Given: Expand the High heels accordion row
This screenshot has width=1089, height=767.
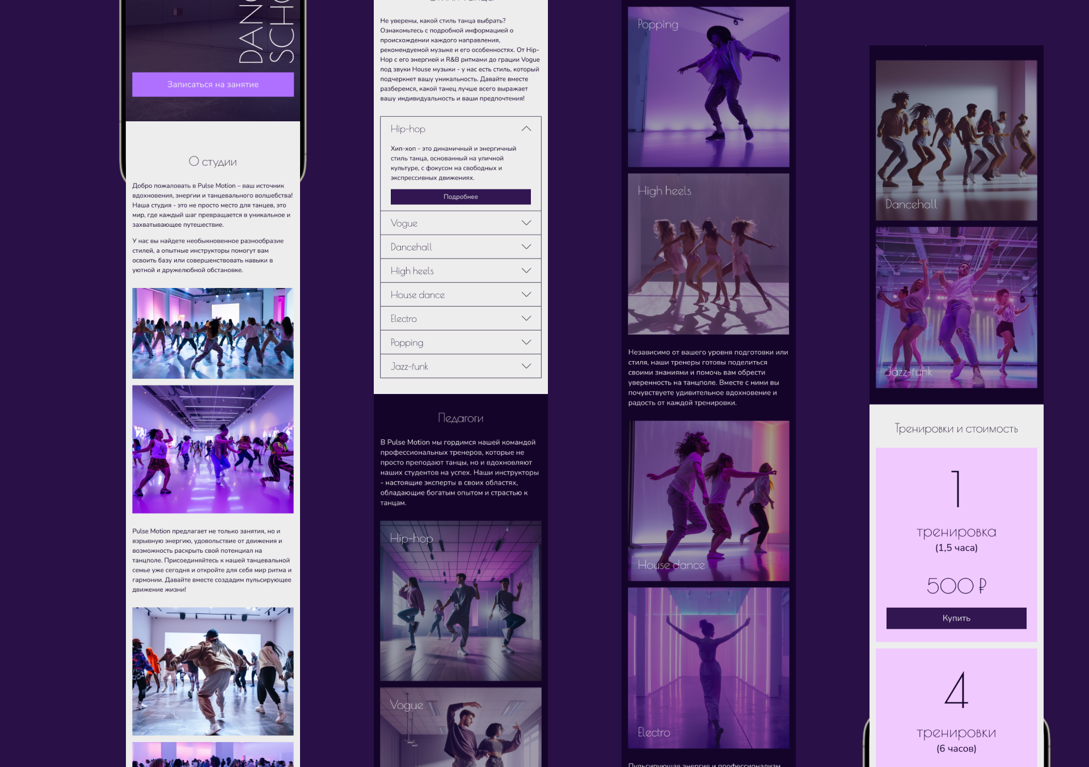Looking at the screenshot, I should click(460, 271).
